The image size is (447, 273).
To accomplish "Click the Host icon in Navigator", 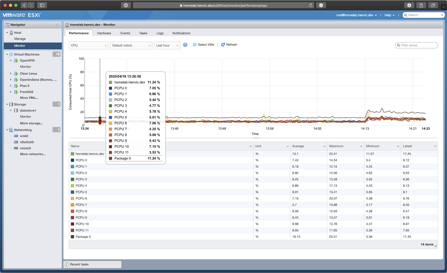I will [x=11, y=33].
